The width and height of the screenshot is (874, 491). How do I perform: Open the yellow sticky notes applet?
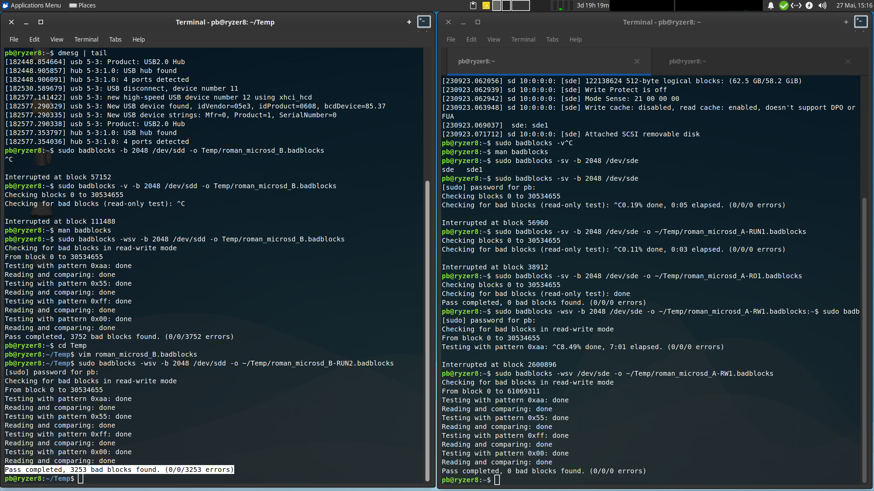(486, 5)
